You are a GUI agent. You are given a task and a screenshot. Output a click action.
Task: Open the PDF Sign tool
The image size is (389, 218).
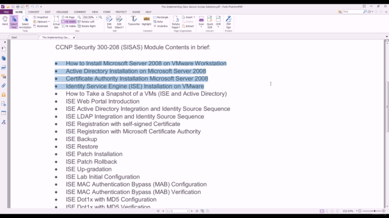point(229,22)
